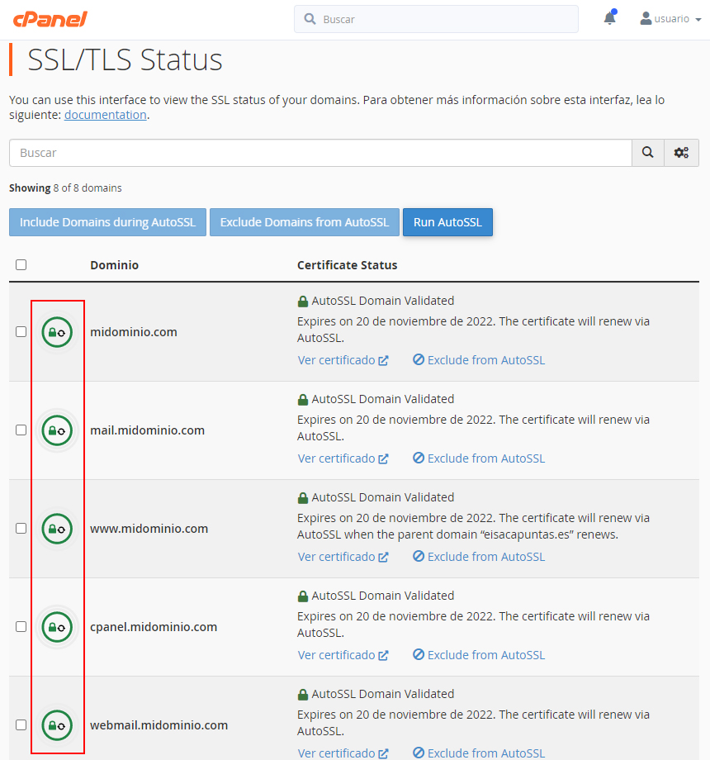Click the lock status icon for cpanel.midominio.com
Viewport: 710px width, 760px height.
(57, 627)
